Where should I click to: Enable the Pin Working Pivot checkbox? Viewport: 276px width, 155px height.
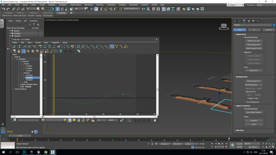click(x=246, y=102)
